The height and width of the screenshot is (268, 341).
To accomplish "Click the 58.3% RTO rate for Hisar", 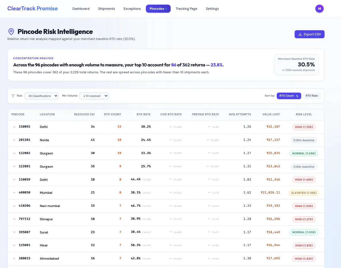I will click(x=136, y=245).
